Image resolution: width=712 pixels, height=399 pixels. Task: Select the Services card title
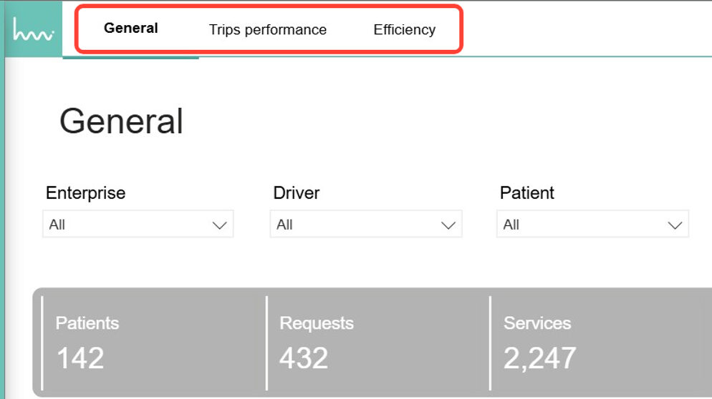(537, 323)
